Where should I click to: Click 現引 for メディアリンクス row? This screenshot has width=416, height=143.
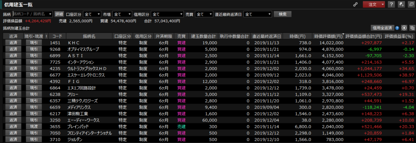34,107
